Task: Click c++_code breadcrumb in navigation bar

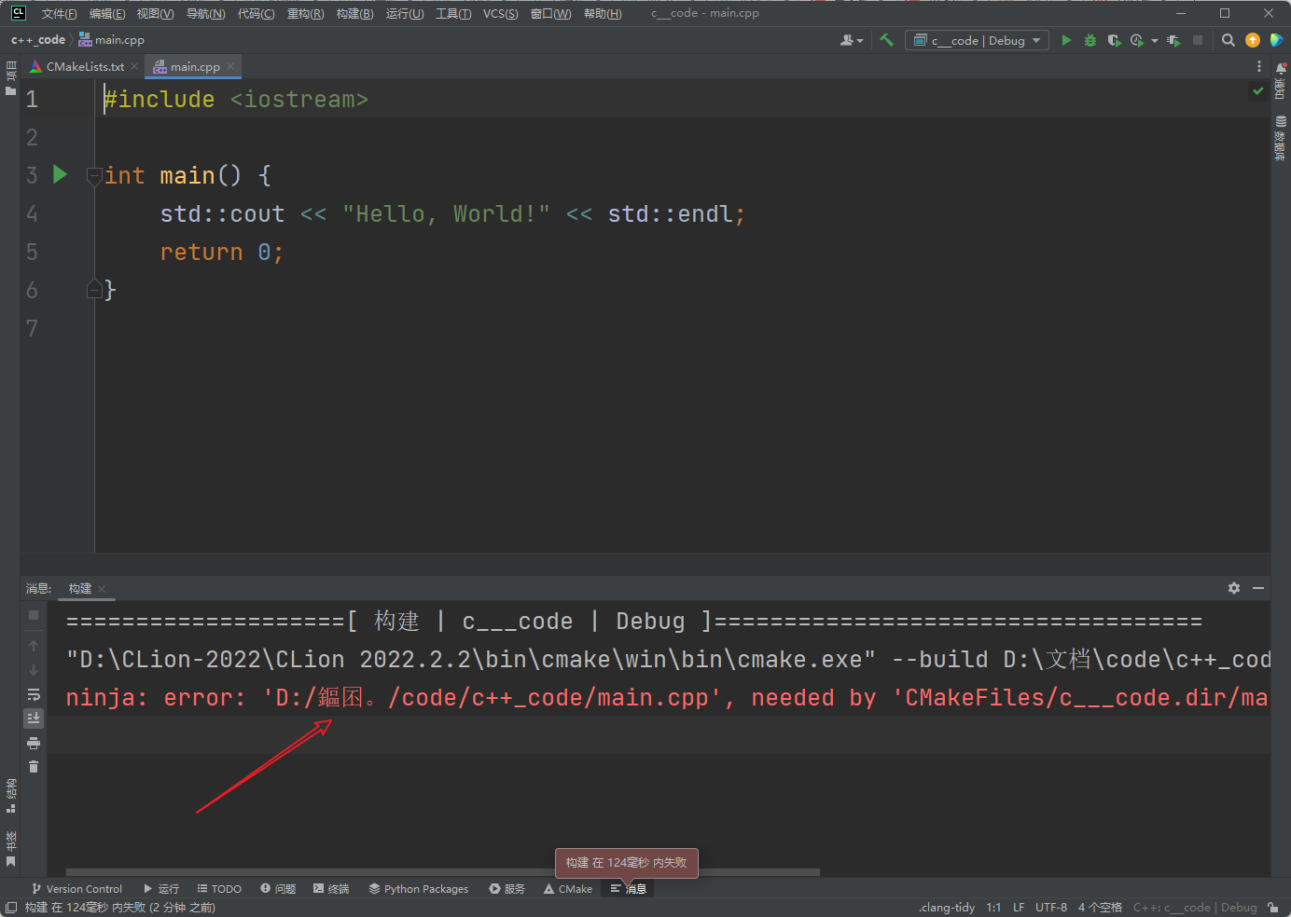Action: pos(38,40)
